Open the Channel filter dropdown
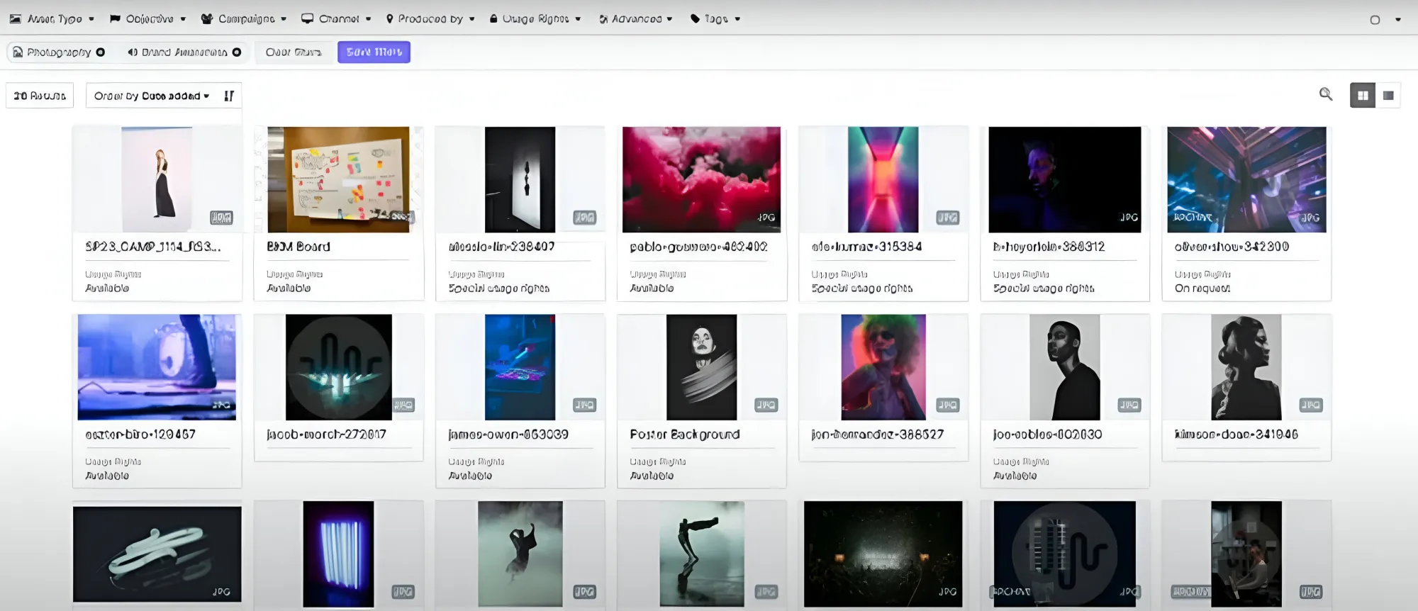 (336, 19)
